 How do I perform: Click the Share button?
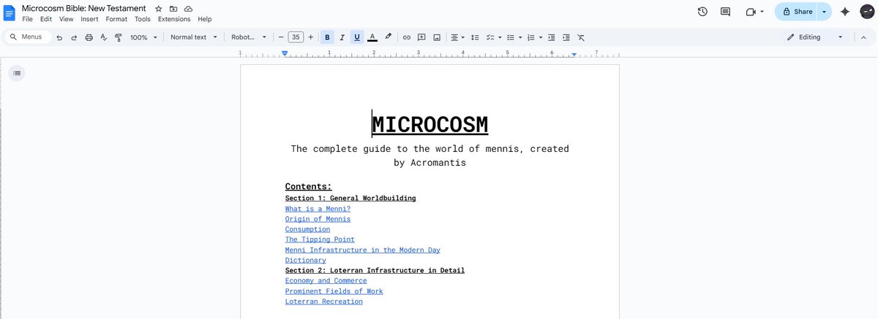pyautogui.click(x=797, y=12)
